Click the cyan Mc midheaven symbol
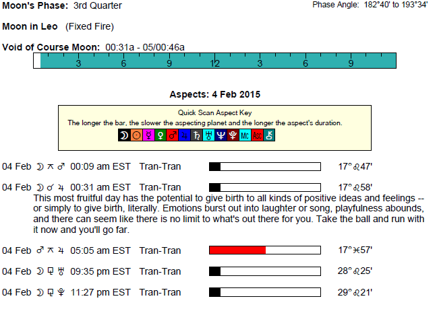437x309 pixels. pos(245,135)
